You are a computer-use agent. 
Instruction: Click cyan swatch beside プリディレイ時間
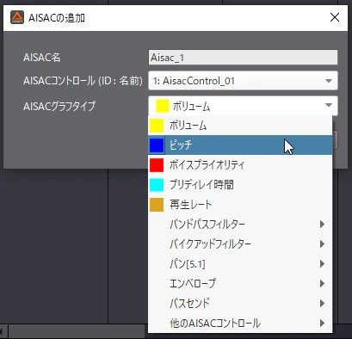[x=157, y=185]
